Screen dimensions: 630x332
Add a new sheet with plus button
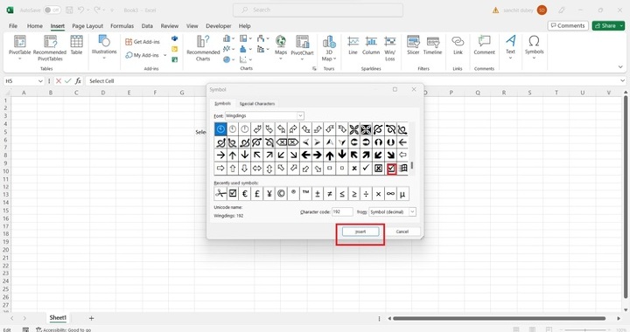click(91, 318)
